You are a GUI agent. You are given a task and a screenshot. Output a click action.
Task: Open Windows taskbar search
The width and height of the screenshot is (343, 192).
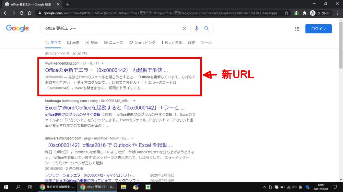[x=18, y=187]
